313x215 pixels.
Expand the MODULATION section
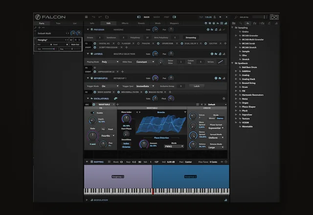pyautogui.click(x=87, y=200)
